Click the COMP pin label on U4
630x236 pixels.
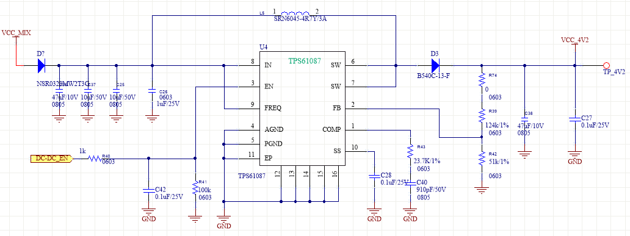331,130
